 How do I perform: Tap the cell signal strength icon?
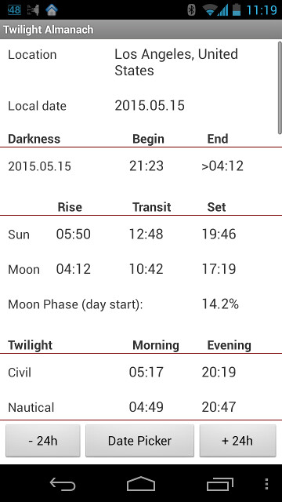(x=222, y=10)
